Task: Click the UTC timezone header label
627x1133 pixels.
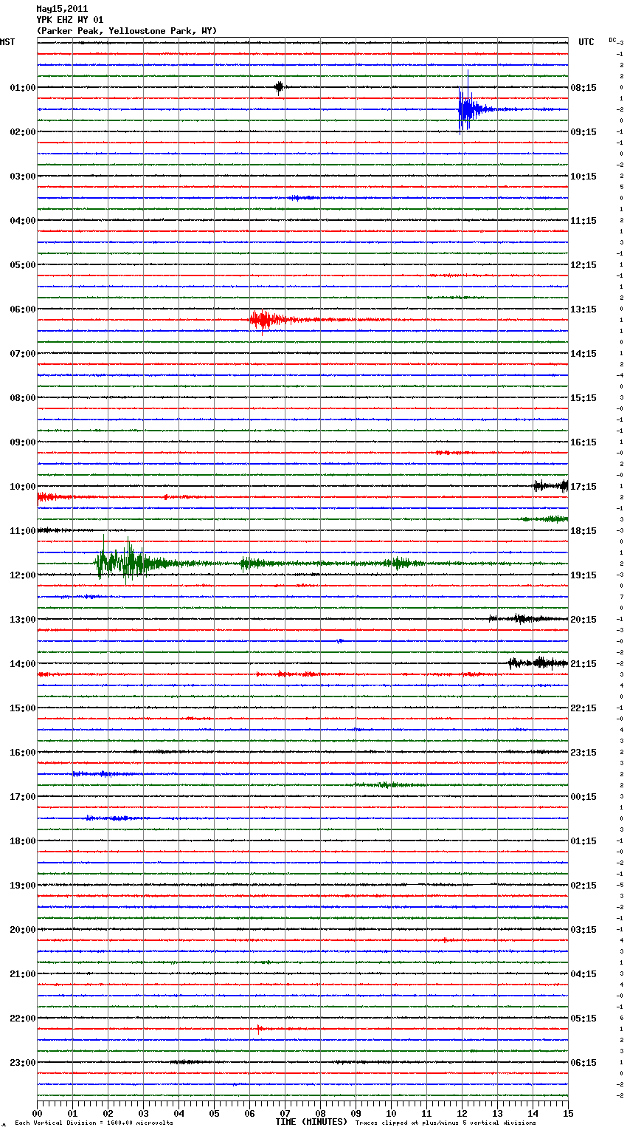Action: coord(586,42)
